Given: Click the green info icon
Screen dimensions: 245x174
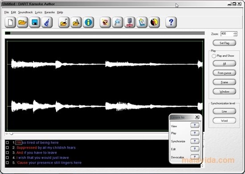Looking at the screenshot, I should (x=88, y=22).
